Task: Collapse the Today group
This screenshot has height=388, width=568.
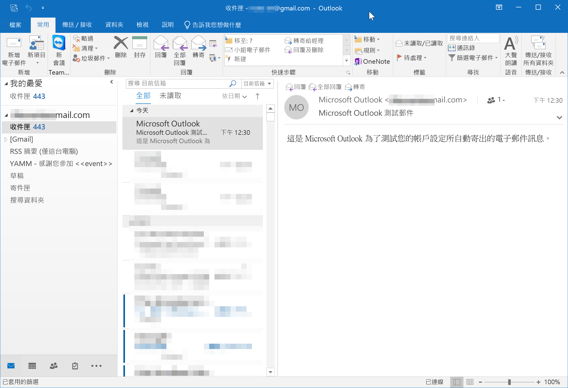Action: [132, 111]
